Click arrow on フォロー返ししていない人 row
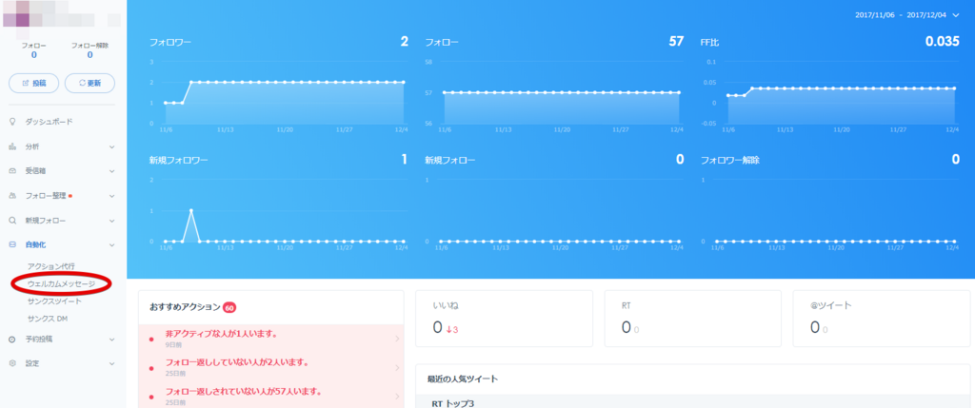Viewport: 975px width, 408px height. tap(397, 368)
